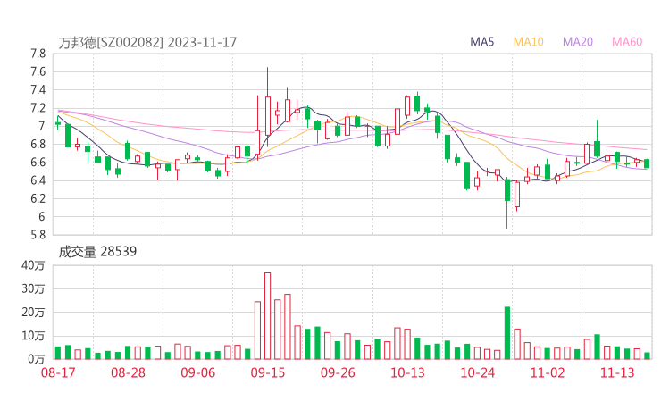Click the 5.8 price axis label
This screenshot has height=393, width=661.
tap(38, 235)
